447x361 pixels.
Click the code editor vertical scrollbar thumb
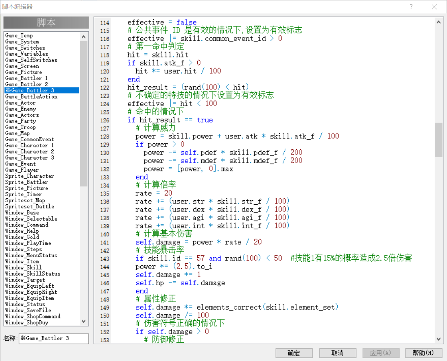coord(438,140)
